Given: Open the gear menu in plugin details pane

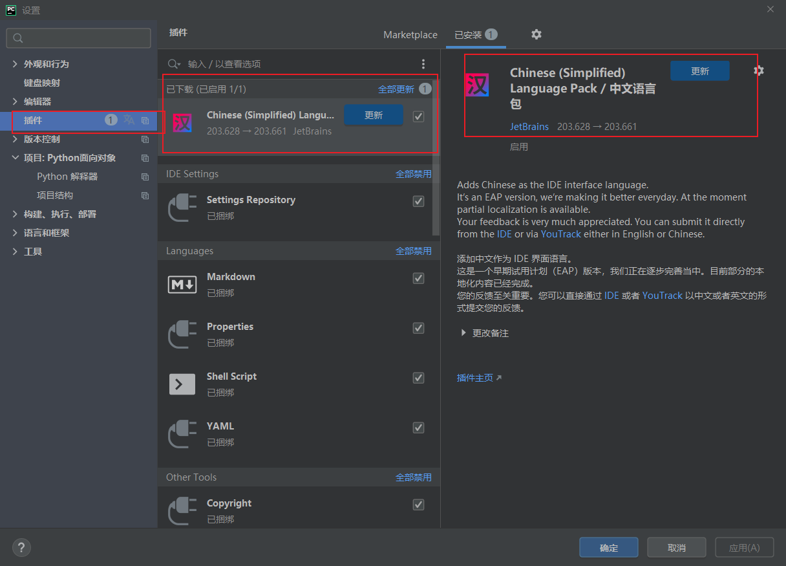Looking at the screenshot, I should pyautogui.click(x=759, y=71).
